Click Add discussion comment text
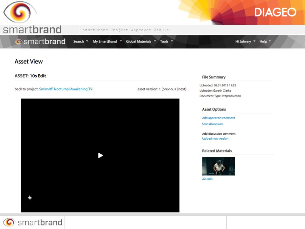Screen dimensions: 305x229 coord(219,134)
